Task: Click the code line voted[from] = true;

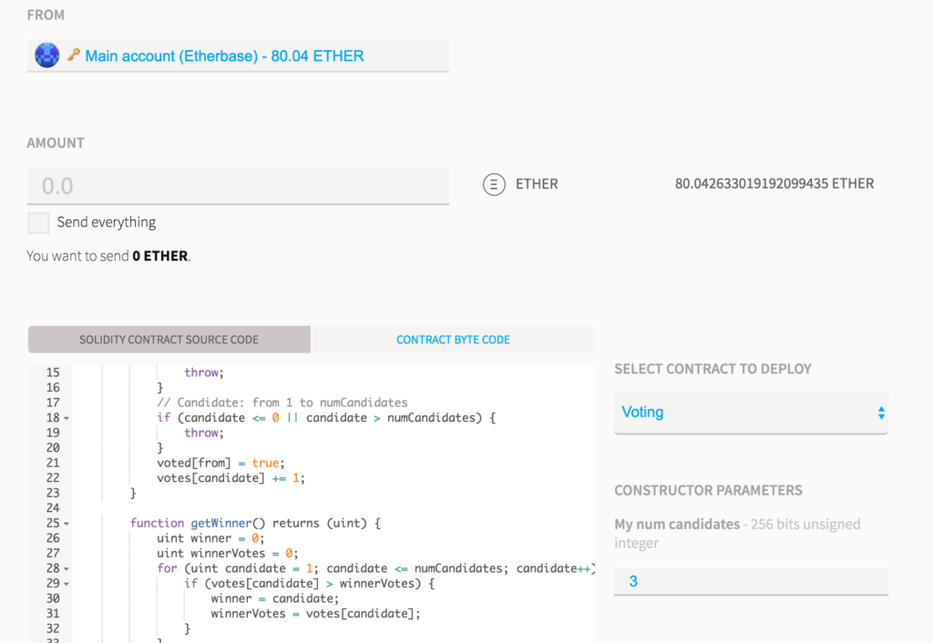Action: (220, 463)
